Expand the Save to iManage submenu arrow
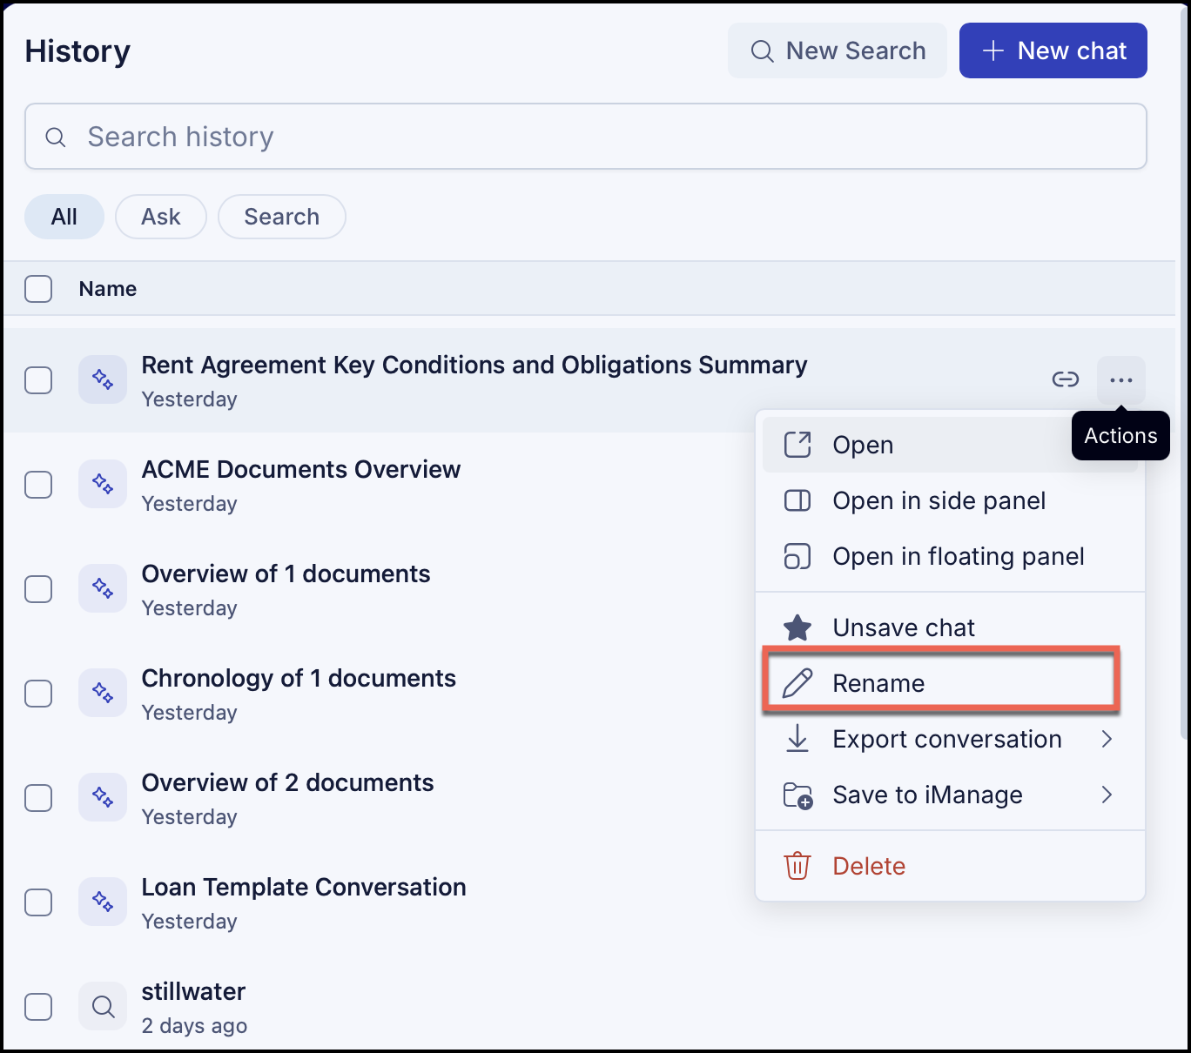The height and width of the screenshot is (1053, 1191). pos(1107,795)
